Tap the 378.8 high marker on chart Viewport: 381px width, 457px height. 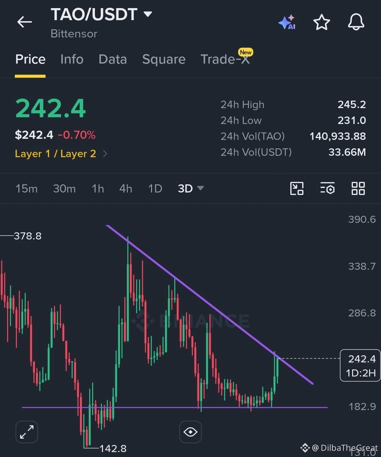[28, 236]
